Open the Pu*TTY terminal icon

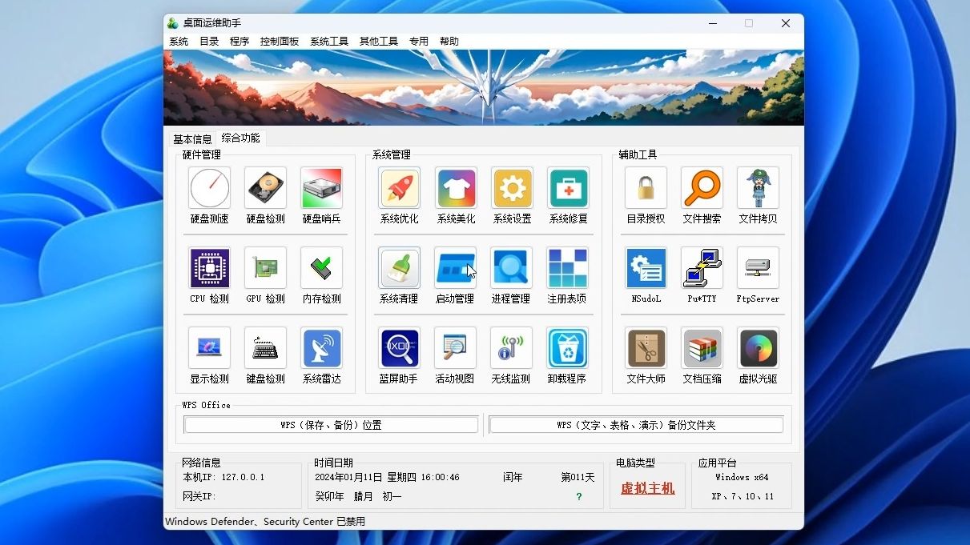(702, 268)
